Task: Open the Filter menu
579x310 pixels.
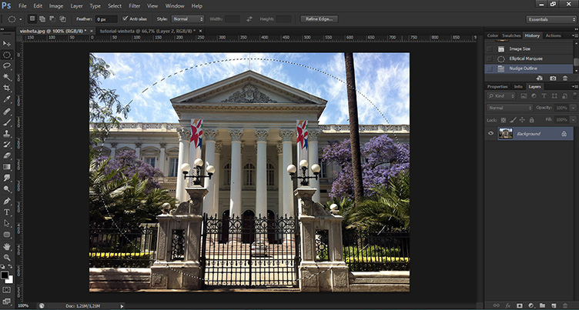Action: point(135,5)
